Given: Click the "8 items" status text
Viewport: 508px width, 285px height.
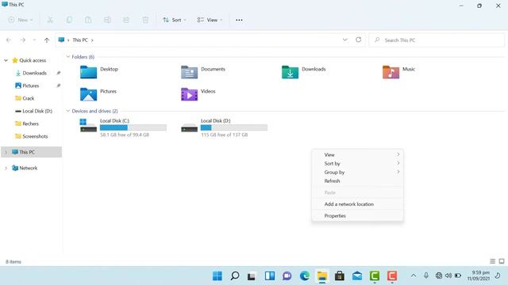Looking at the screenshot, I should click(13, 262).
